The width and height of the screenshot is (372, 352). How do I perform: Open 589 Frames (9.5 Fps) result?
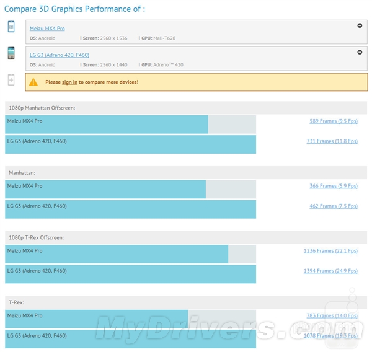tap(334, 121)
